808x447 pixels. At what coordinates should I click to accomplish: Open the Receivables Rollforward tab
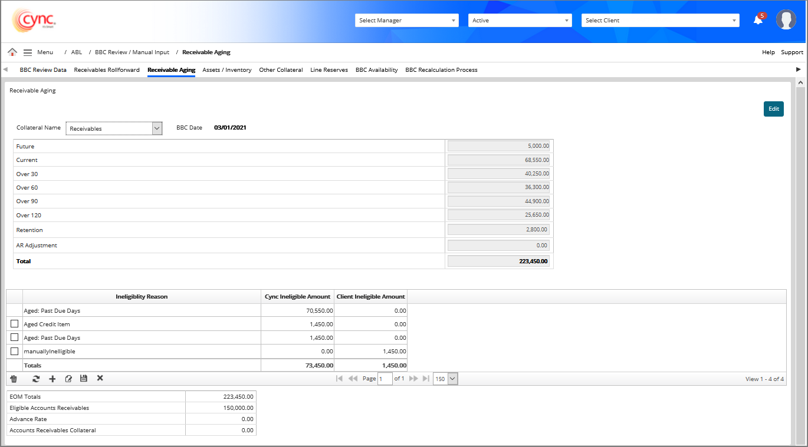point(107,70)
